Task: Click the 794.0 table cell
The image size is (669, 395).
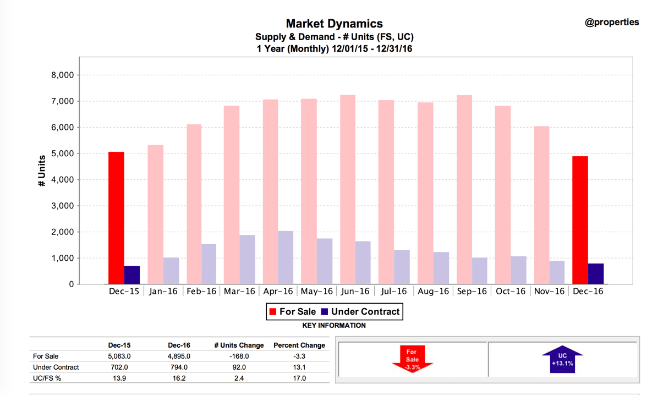Action: 179,367
